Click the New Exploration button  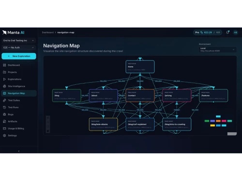19,56
